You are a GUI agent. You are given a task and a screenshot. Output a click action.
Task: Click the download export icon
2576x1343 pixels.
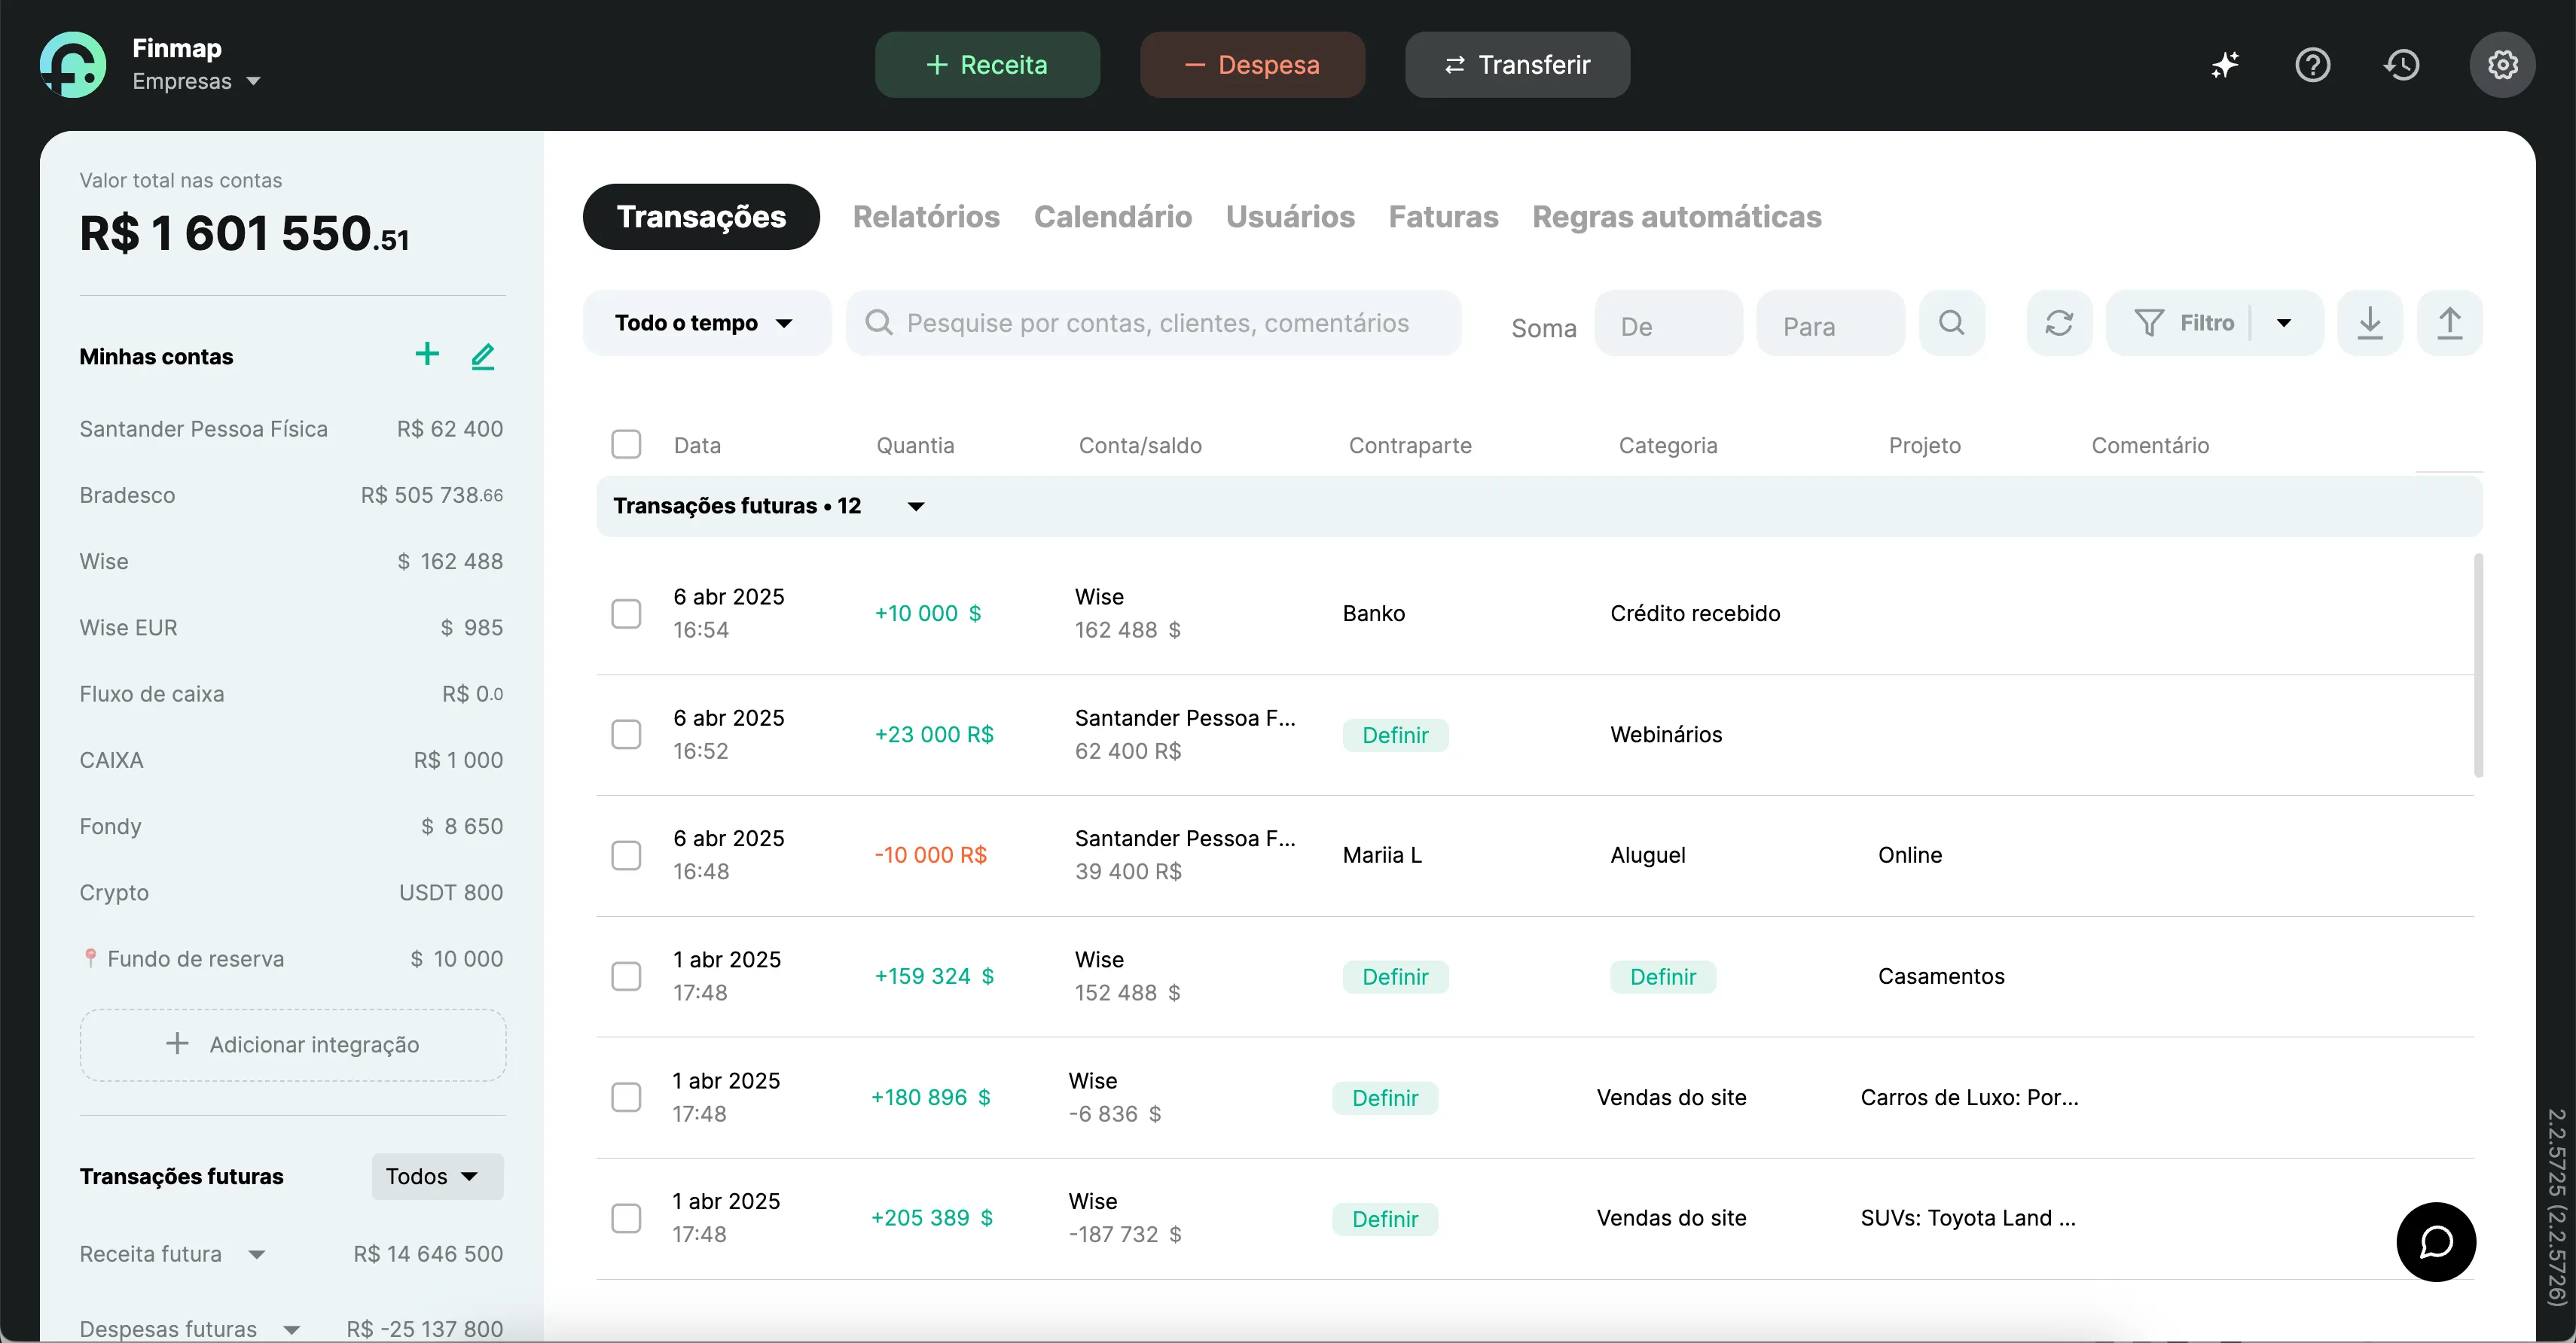point(2369,323)
